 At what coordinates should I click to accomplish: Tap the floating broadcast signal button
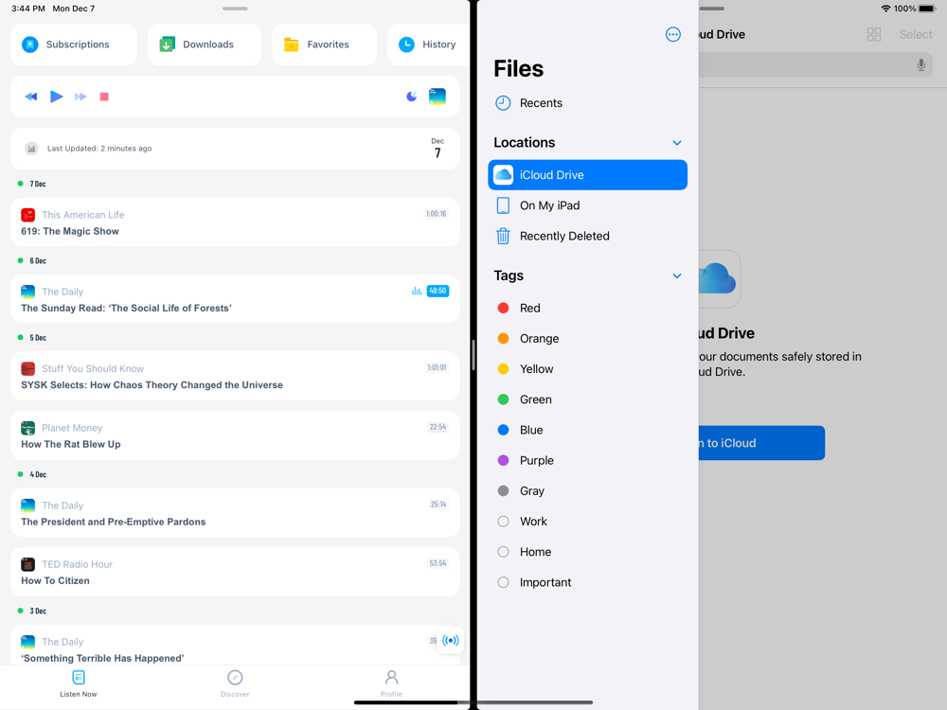coord(451,641)
